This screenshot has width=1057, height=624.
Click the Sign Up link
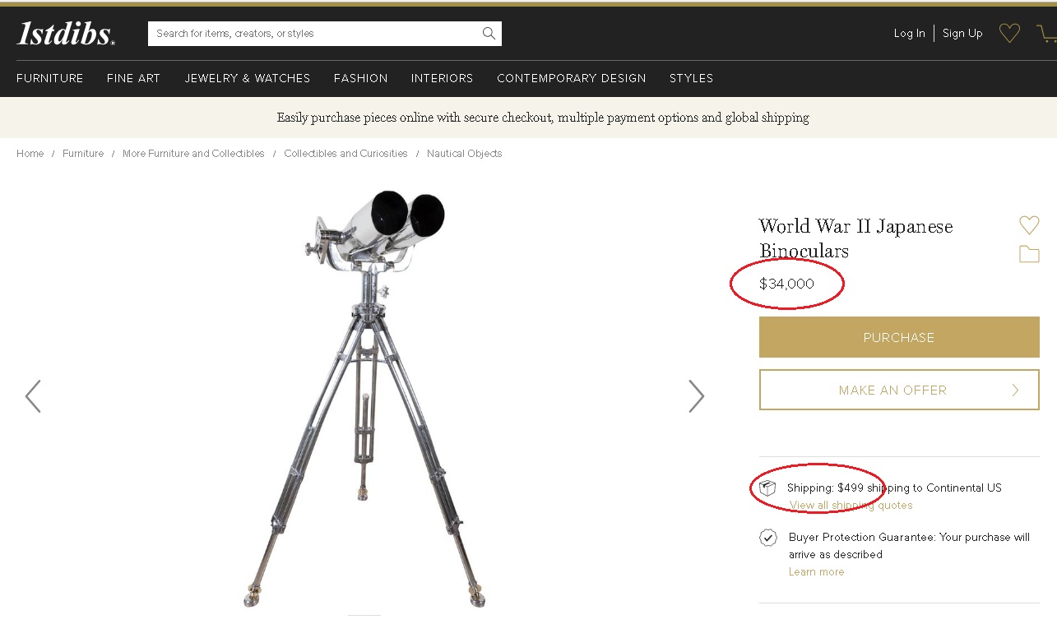coord(962,34)
